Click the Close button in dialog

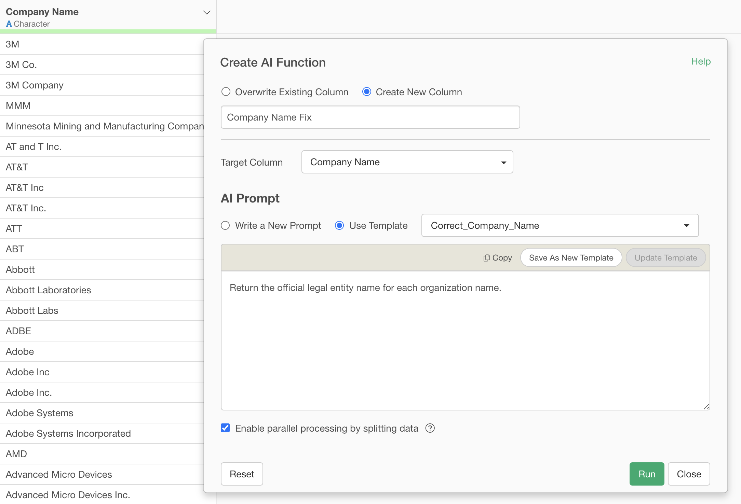pyautogui.click(x=689, y=474)
